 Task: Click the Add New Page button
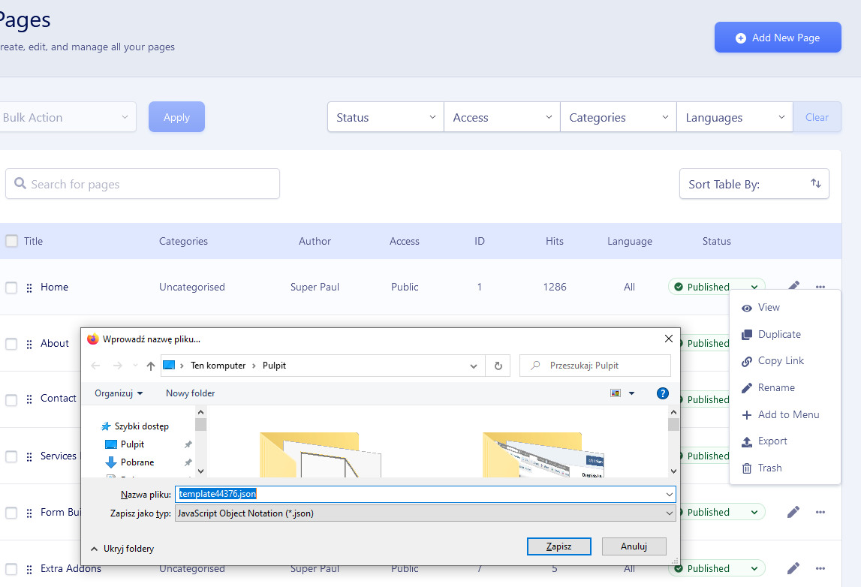pyautogui.click(x=777, y=38)
